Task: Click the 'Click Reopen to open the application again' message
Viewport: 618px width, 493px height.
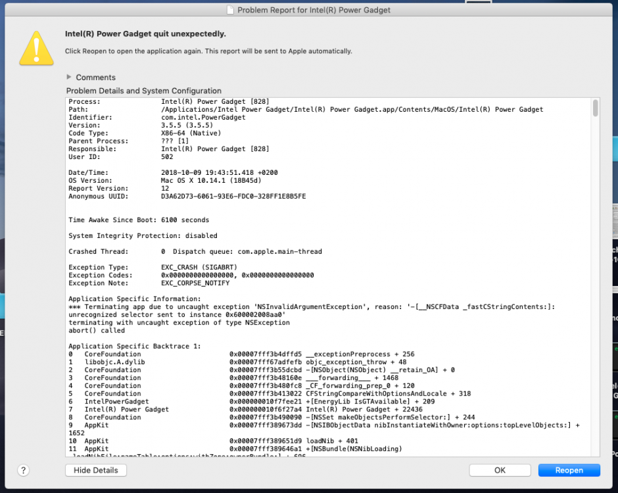Action: tap(208, 51)
